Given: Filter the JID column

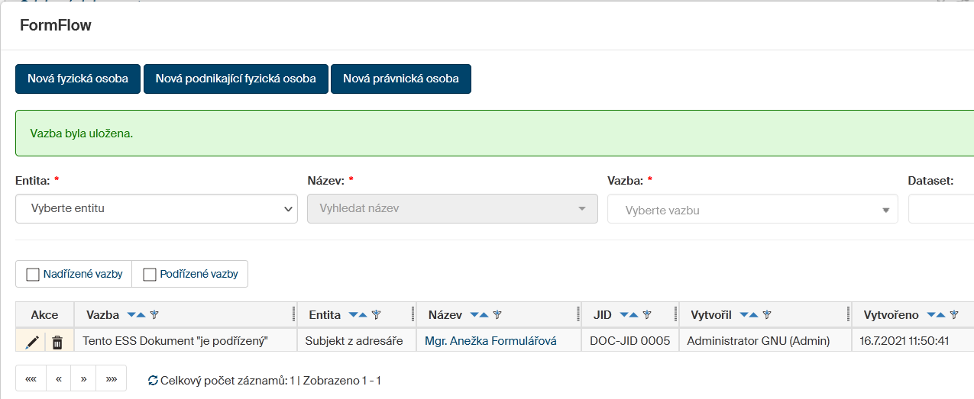Looking at the screenshot, I should click(x=647, y=315).
